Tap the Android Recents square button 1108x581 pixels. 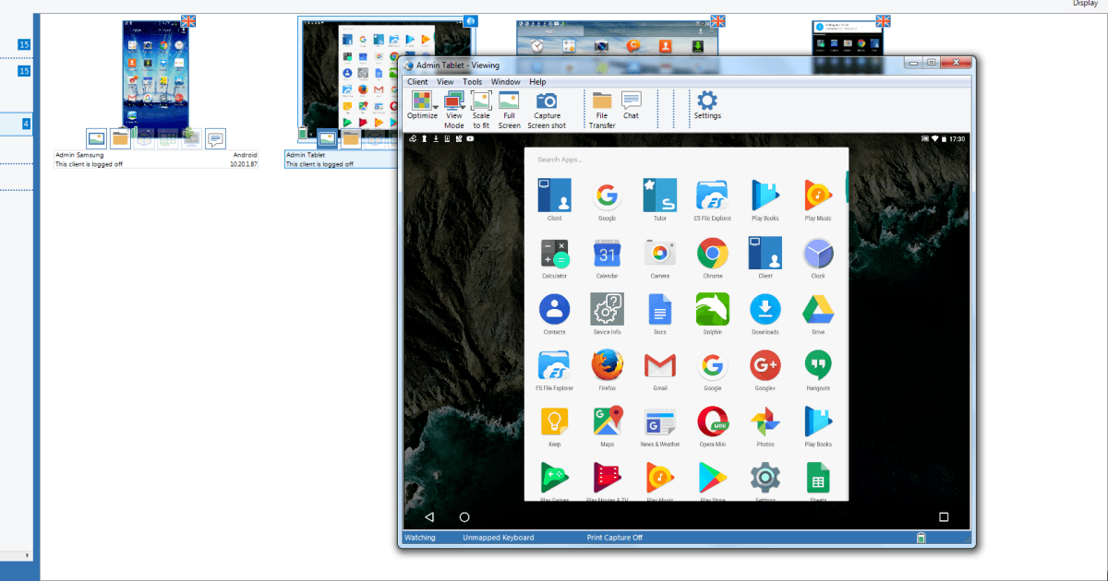pyautogui.click(x=944, y=517)
